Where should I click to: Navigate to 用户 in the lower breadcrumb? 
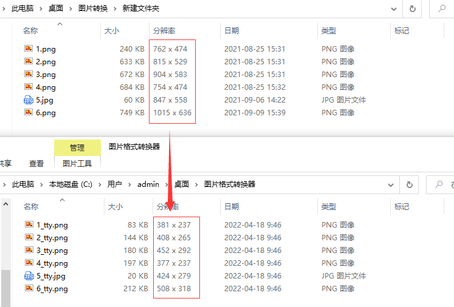coord(115,184)
